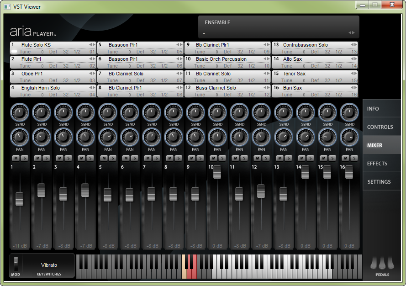
Task: Switch to the INFO tab
Action: 382,109
